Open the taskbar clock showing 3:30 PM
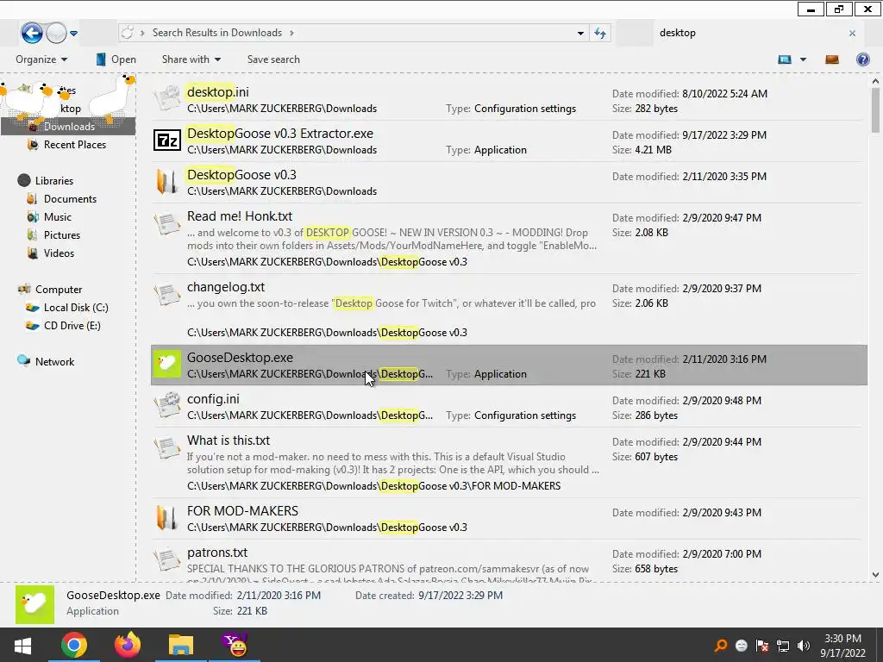883x662 pixels. pyautogui.click(x=842, y=646)
